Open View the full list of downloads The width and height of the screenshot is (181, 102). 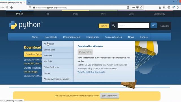(x=91, y=72)
